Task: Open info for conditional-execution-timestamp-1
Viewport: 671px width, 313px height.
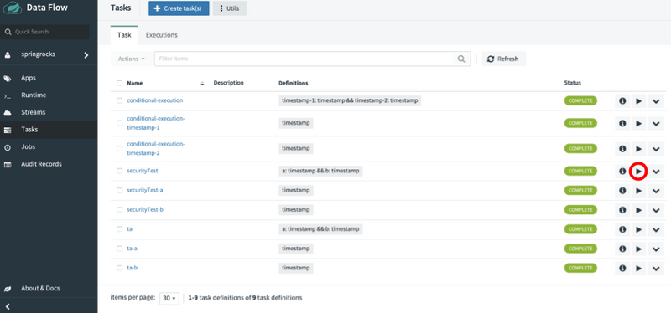Action: 622,123
